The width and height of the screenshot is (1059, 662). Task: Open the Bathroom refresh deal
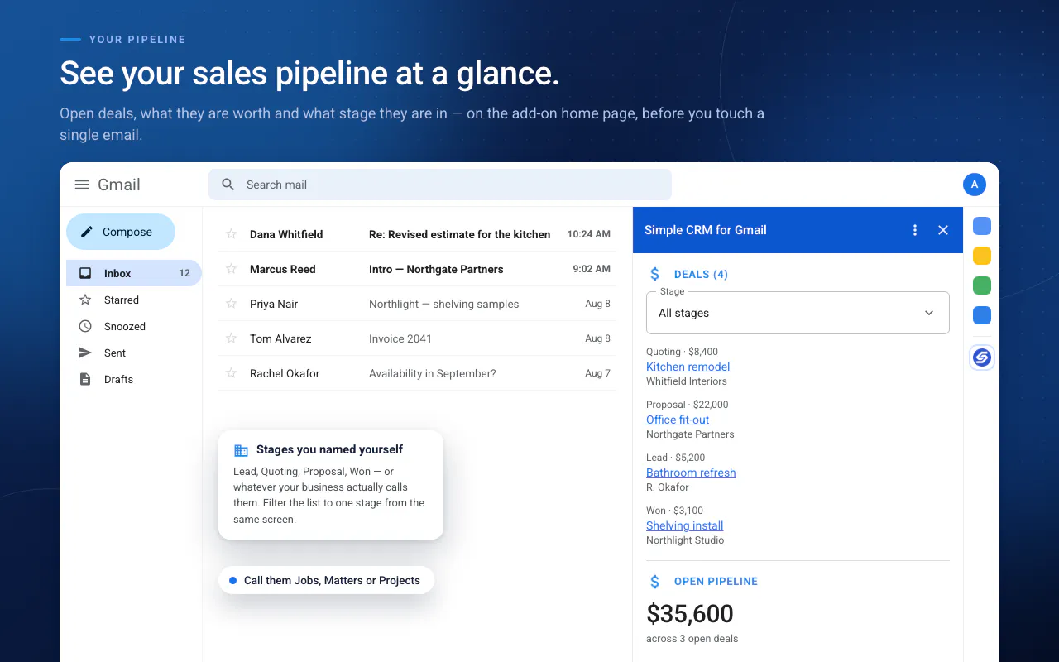tap(691, 473)
